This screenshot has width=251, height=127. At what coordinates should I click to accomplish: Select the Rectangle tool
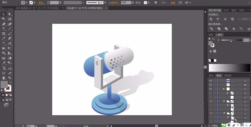4,33
